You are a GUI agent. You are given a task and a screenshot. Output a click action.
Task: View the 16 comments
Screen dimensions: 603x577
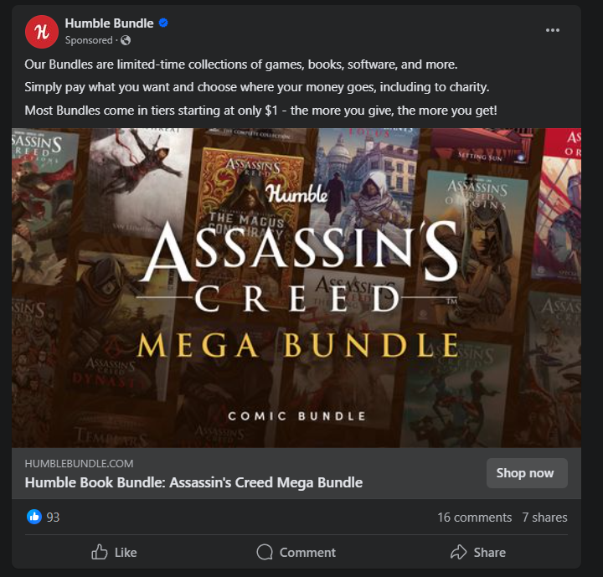click(474, 518)
